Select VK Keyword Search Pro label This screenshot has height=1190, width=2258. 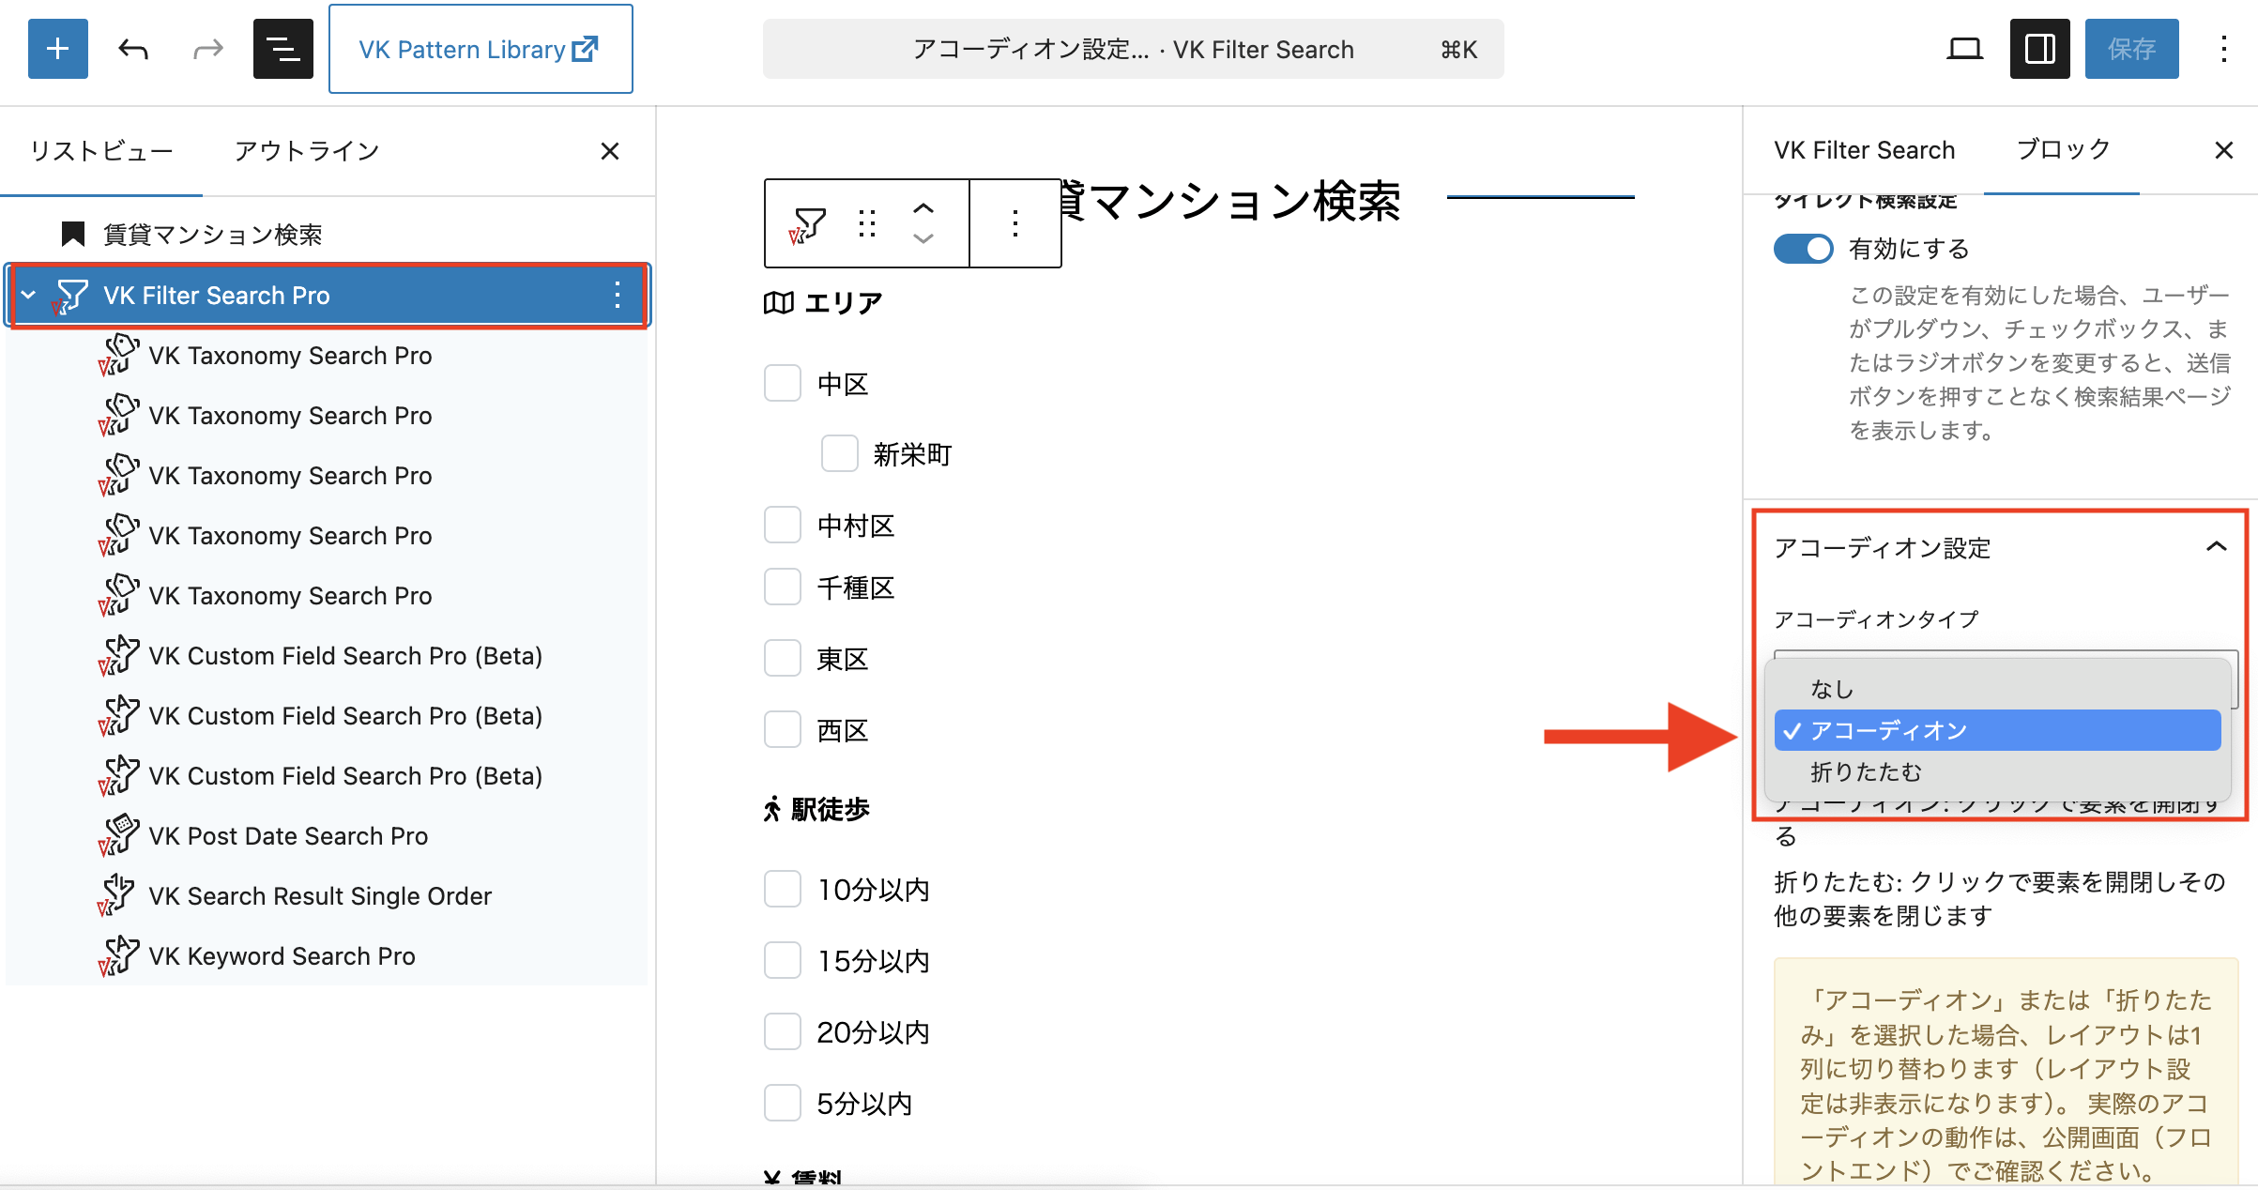pyautogui.click(x=282, y=956)
